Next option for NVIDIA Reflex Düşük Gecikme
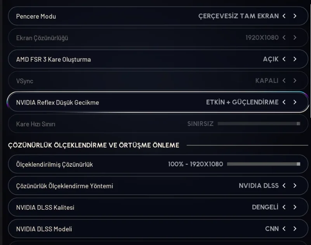 pyautogui.click(x=295, y=102)
